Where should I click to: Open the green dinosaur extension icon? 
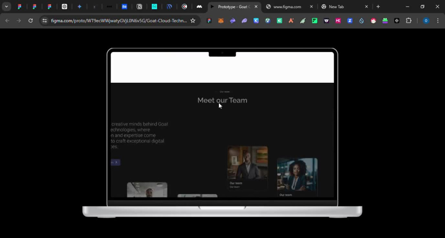coord(303,20)
